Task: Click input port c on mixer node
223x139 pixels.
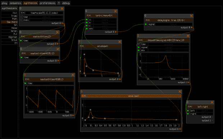Action: (x=87, y=26)
